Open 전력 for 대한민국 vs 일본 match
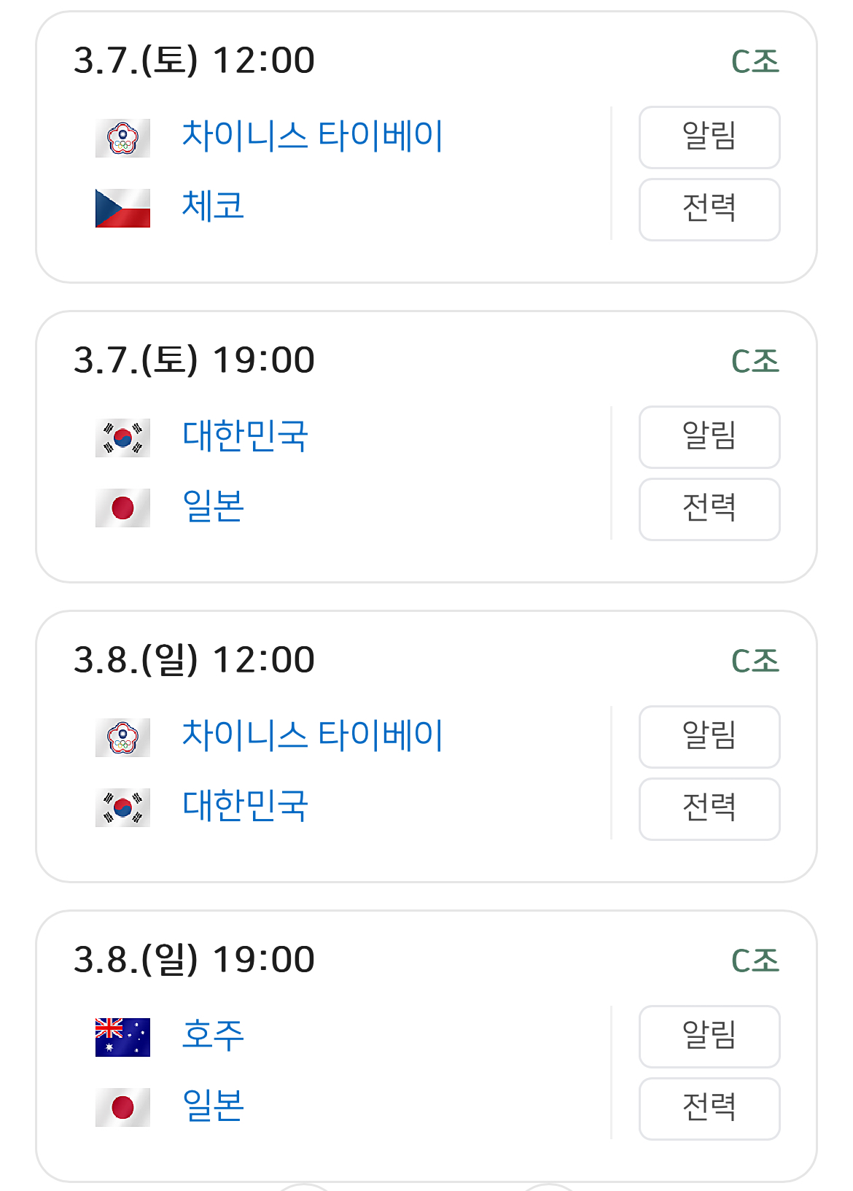This screenshot has height=1191, width=853. pos(709,509)
